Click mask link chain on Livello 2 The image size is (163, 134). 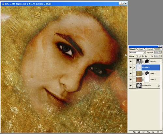[x=143, y=80]
